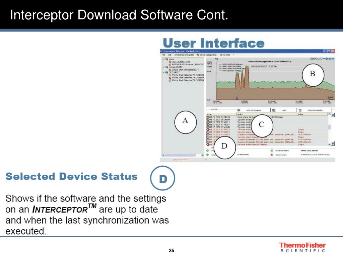Sort log by value column header
343x257 pixels.
tap(312, 114)
